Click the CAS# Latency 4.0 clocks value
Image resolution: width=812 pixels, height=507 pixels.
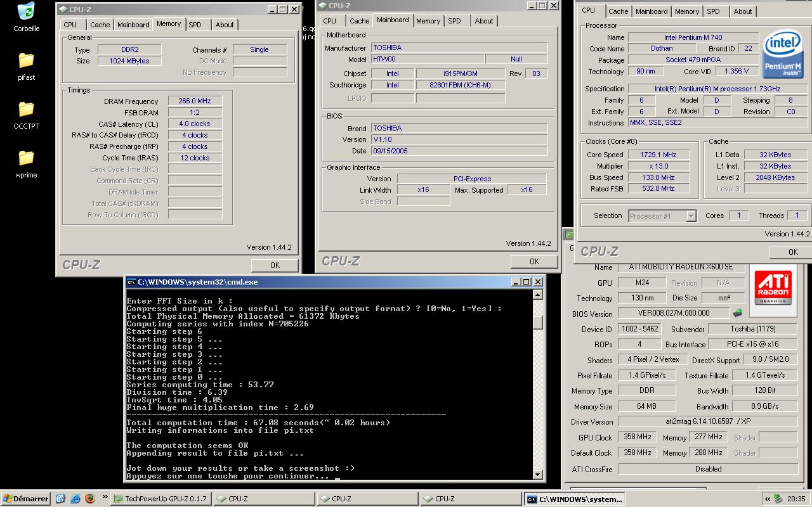[195, 124]
